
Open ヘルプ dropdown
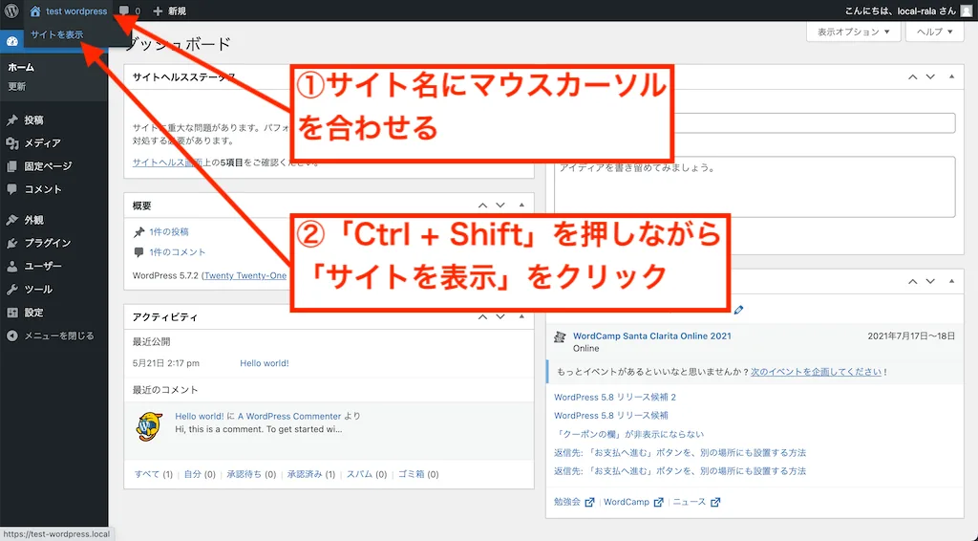[935, 32]
